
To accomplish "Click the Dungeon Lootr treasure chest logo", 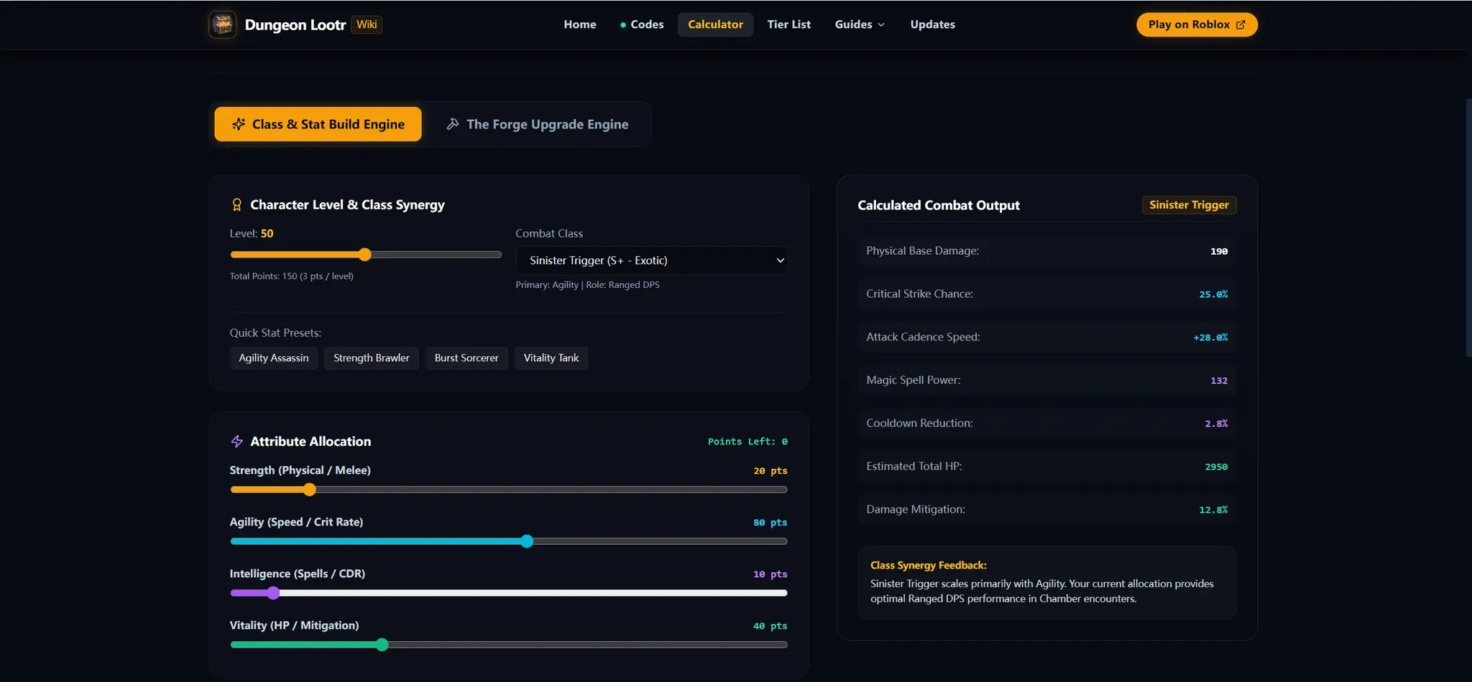I will click(222, 24).
